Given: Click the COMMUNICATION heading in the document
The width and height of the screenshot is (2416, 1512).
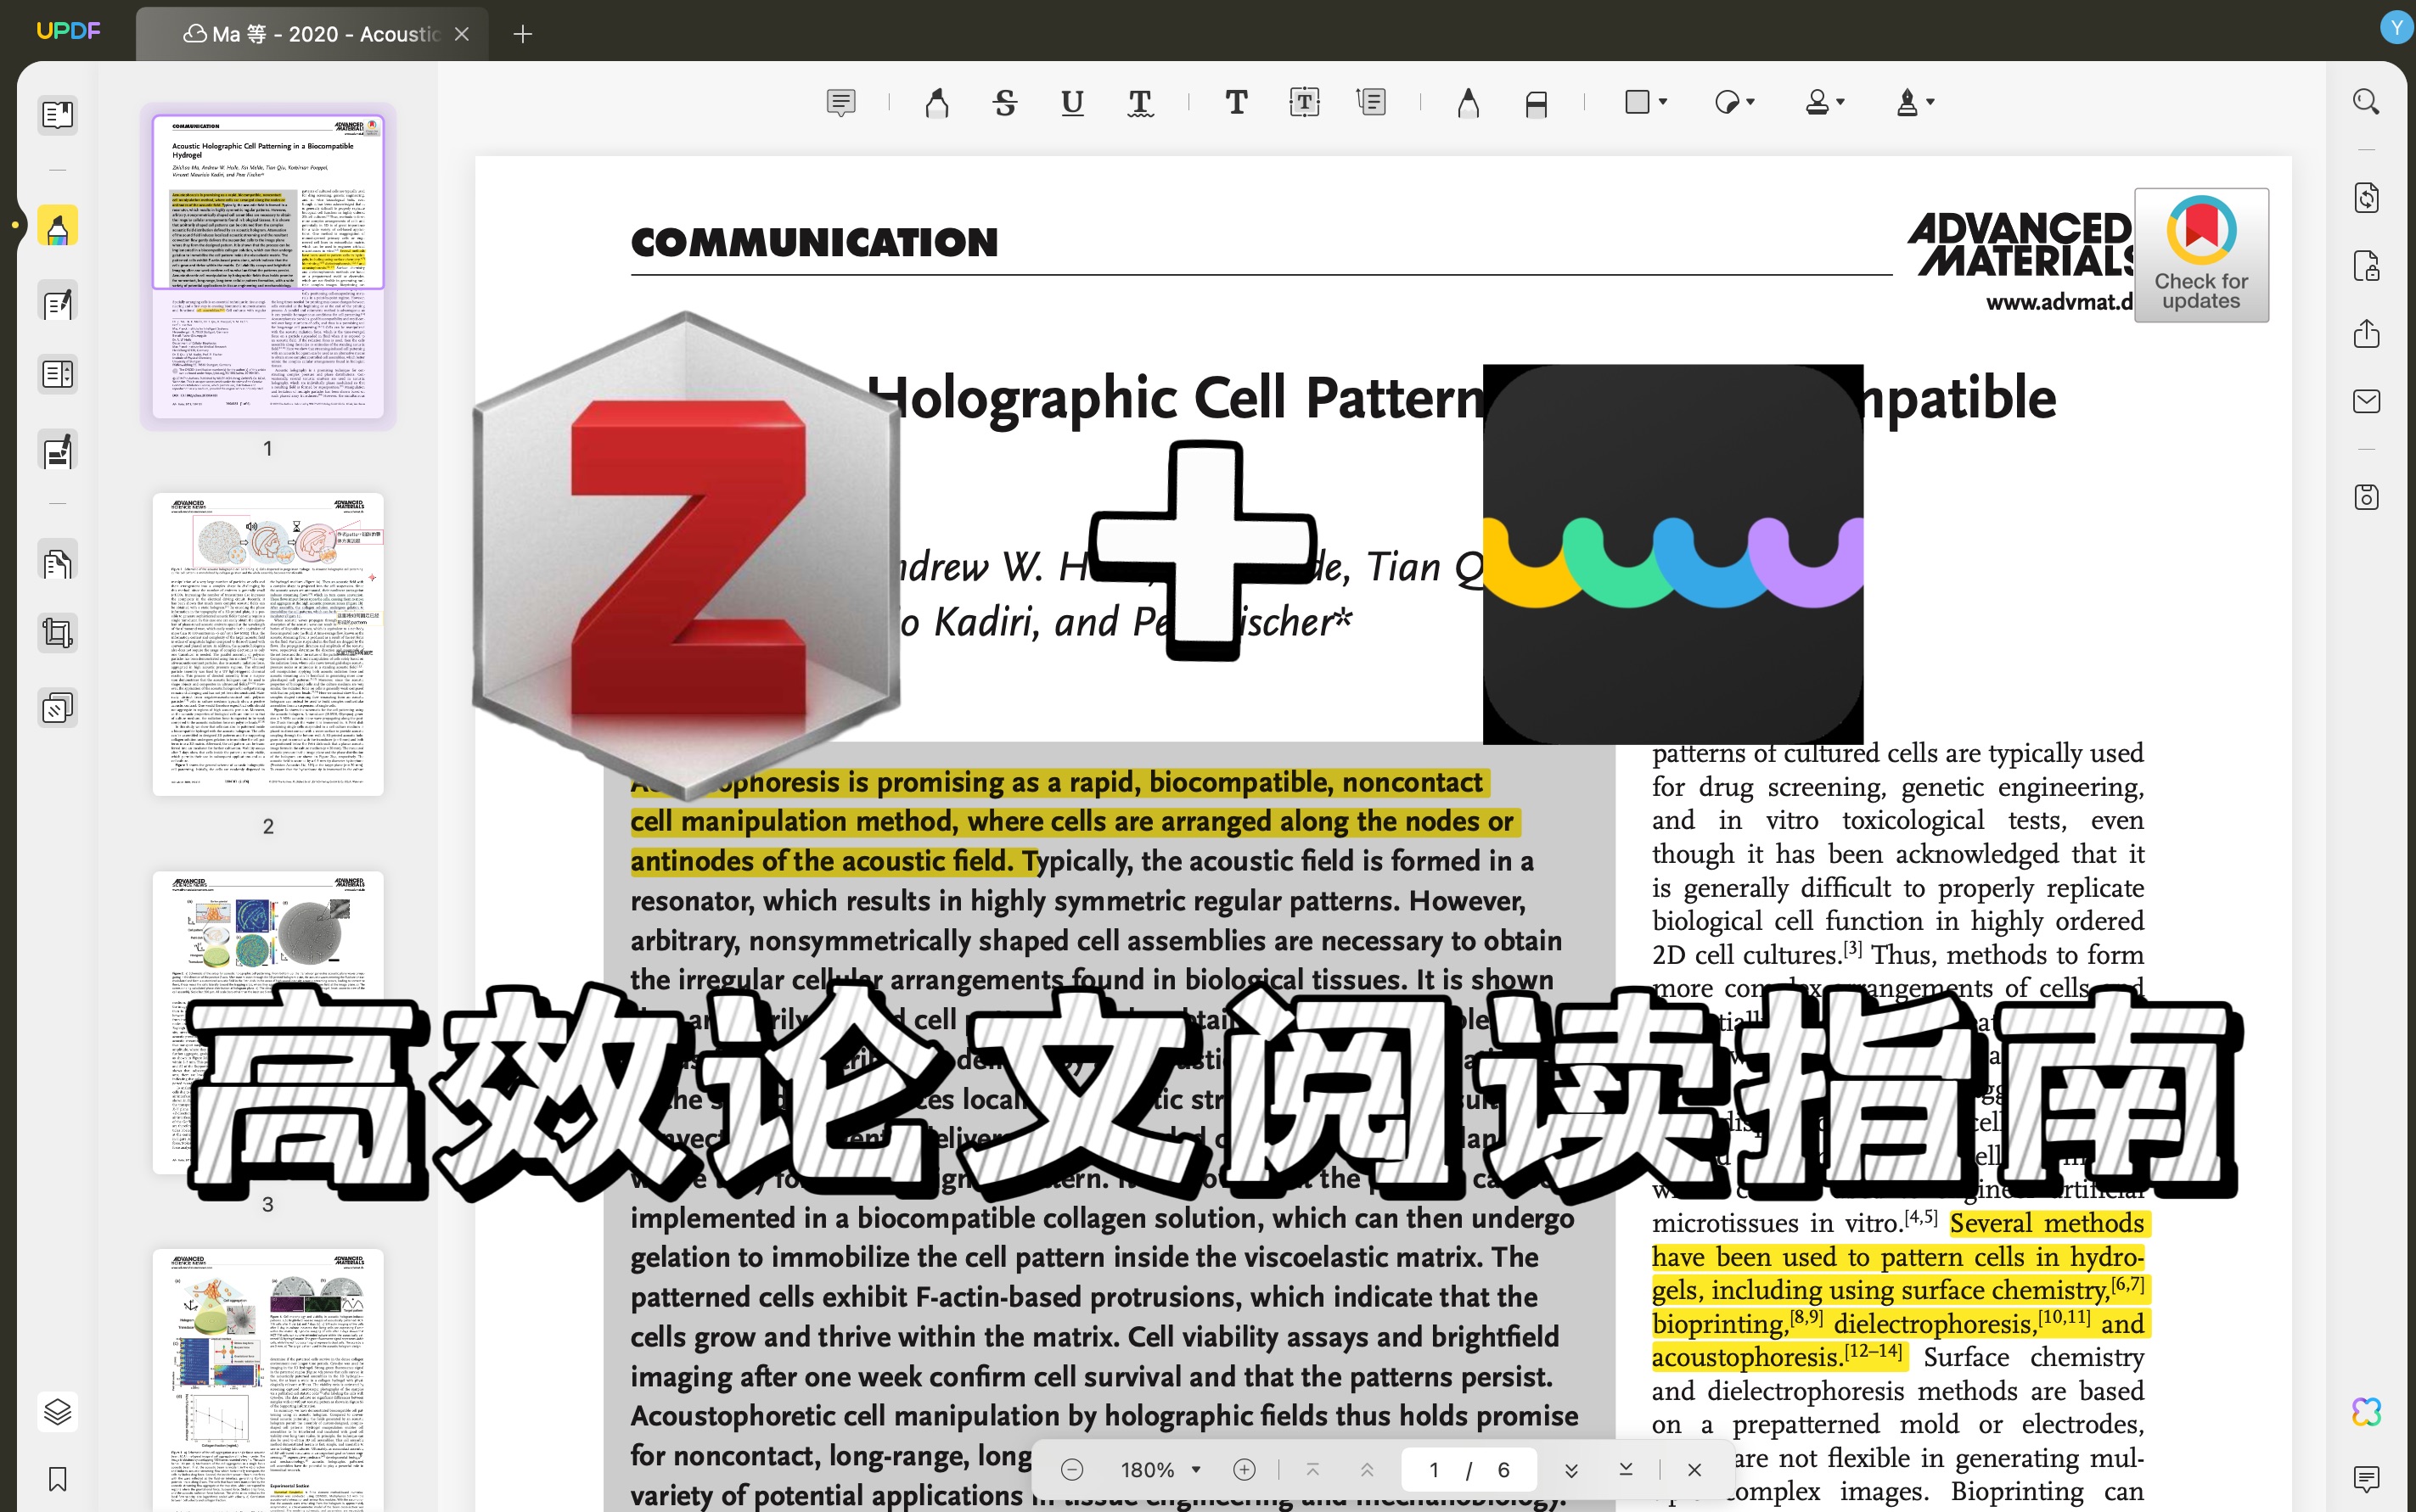Looking at the screenshot, I should tap(814, 242).
